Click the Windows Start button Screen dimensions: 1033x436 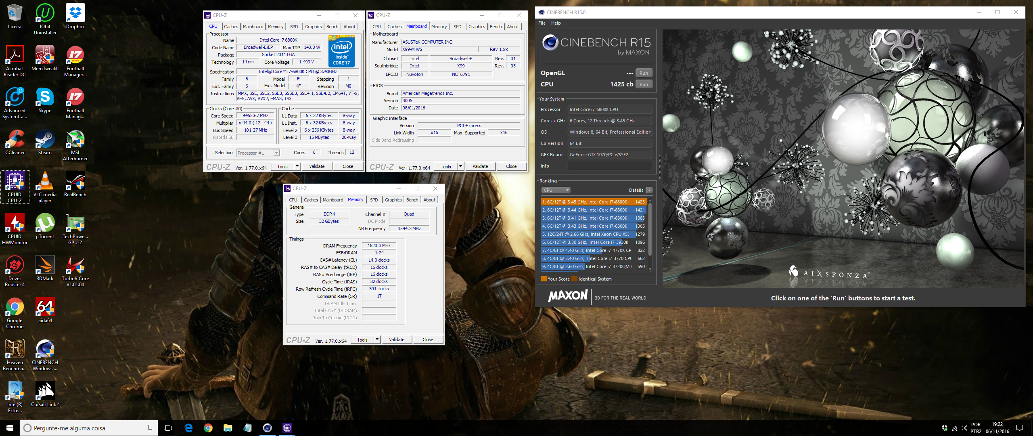click(10, 428)
